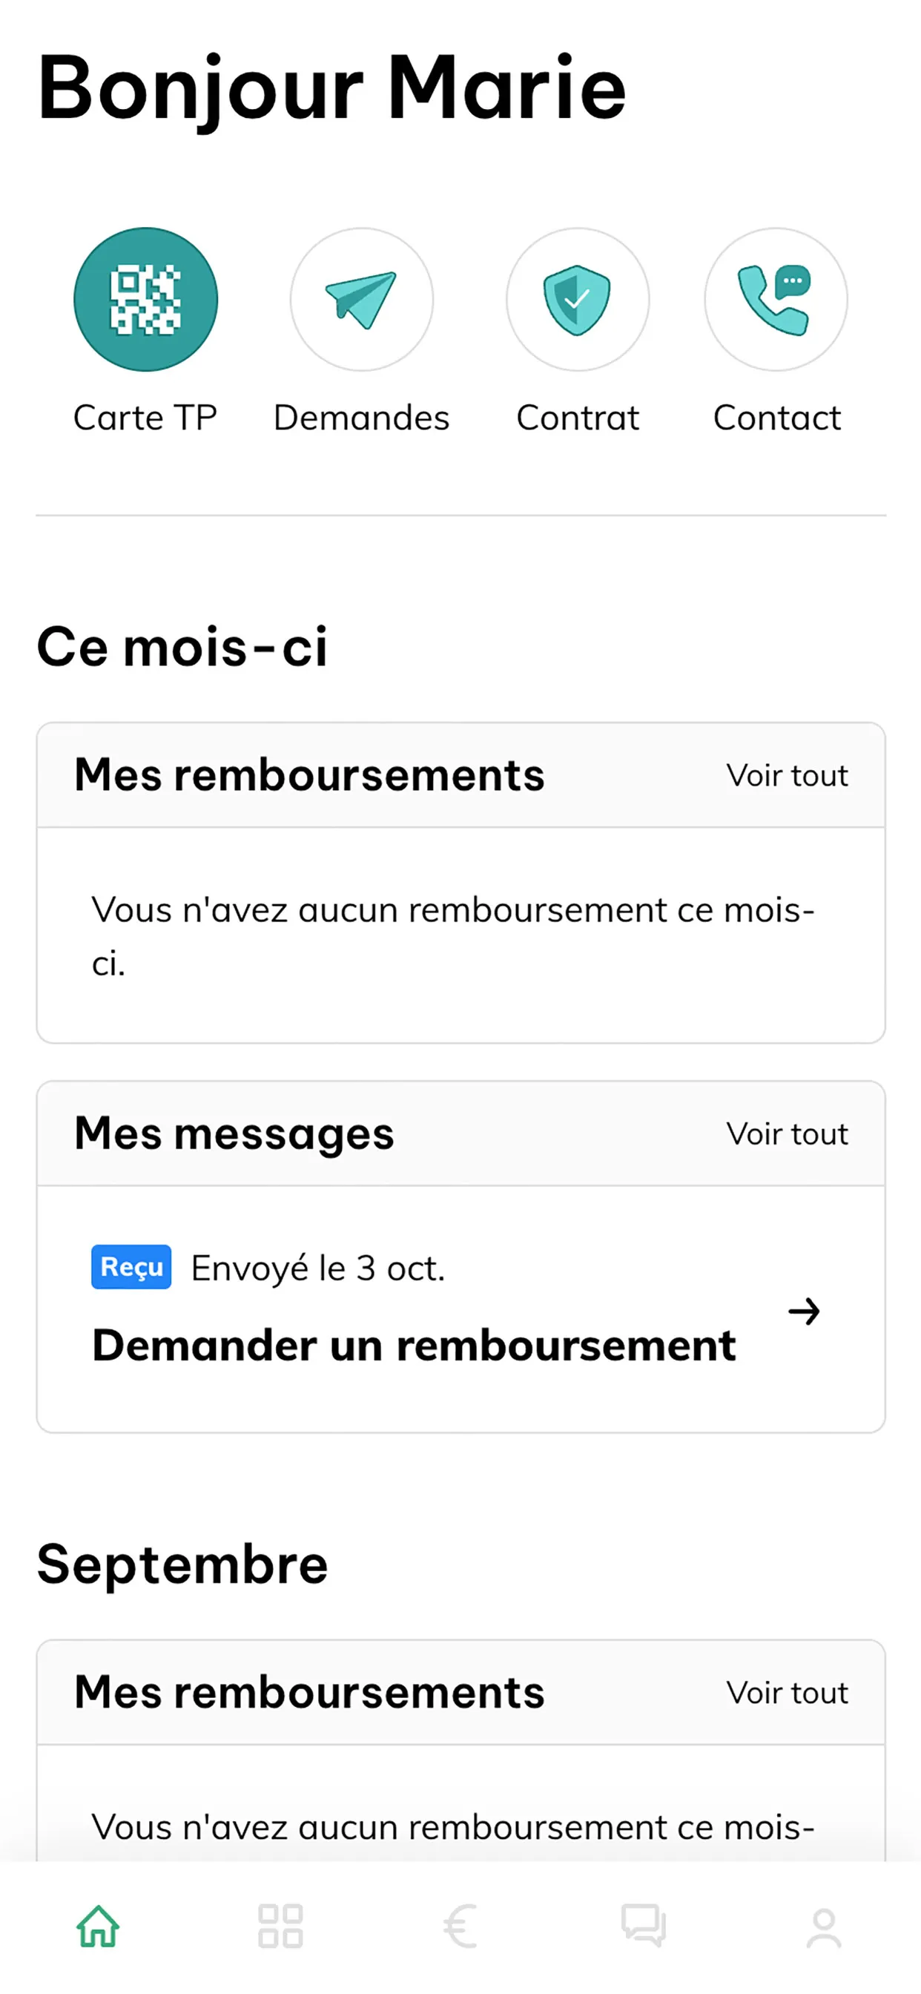
Task: Click the blue Reçu status badge
Action: tap(131, 1267)
